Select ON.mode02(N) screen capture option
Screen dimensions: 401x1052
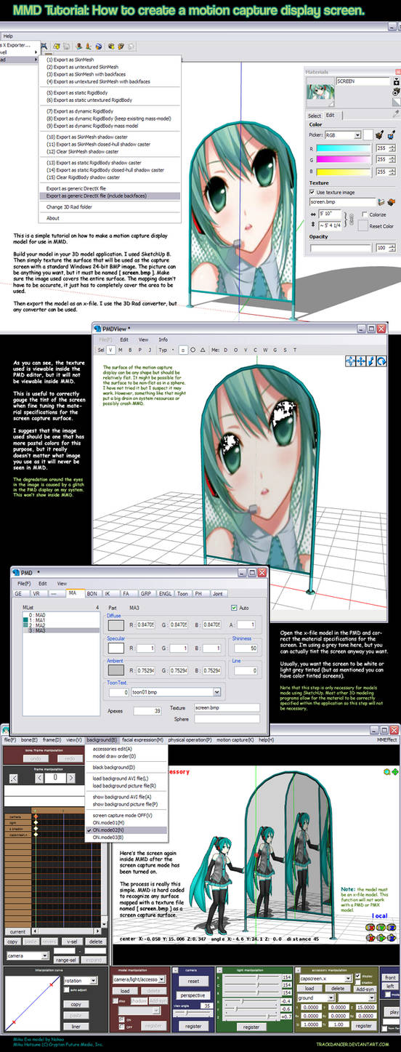point(126,830)
